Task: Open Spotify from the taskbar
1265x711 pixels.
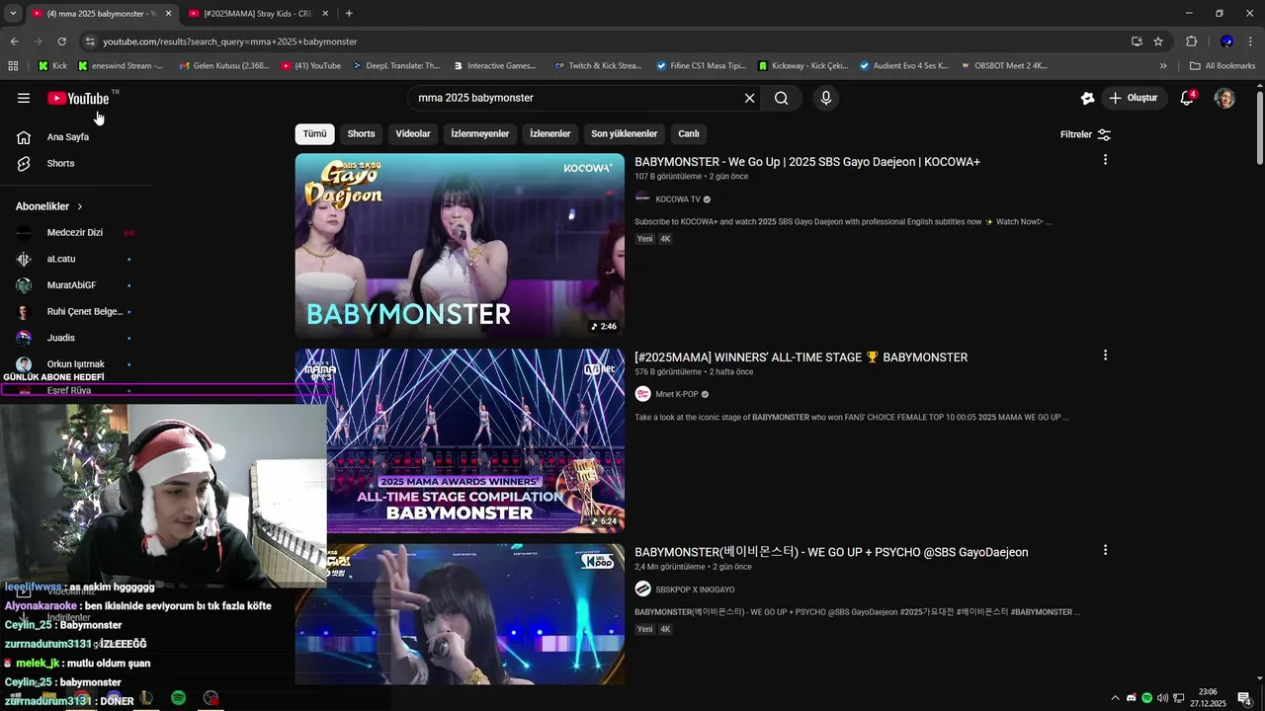Action: click(178, 698)
